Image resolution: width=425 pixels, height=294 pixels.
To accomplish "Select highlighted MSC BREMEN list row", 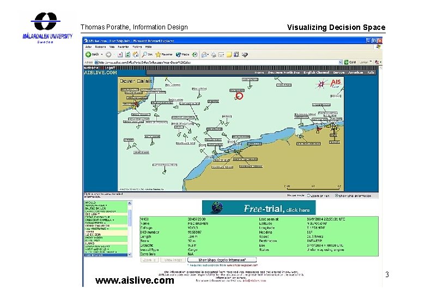I will (106, 255).
